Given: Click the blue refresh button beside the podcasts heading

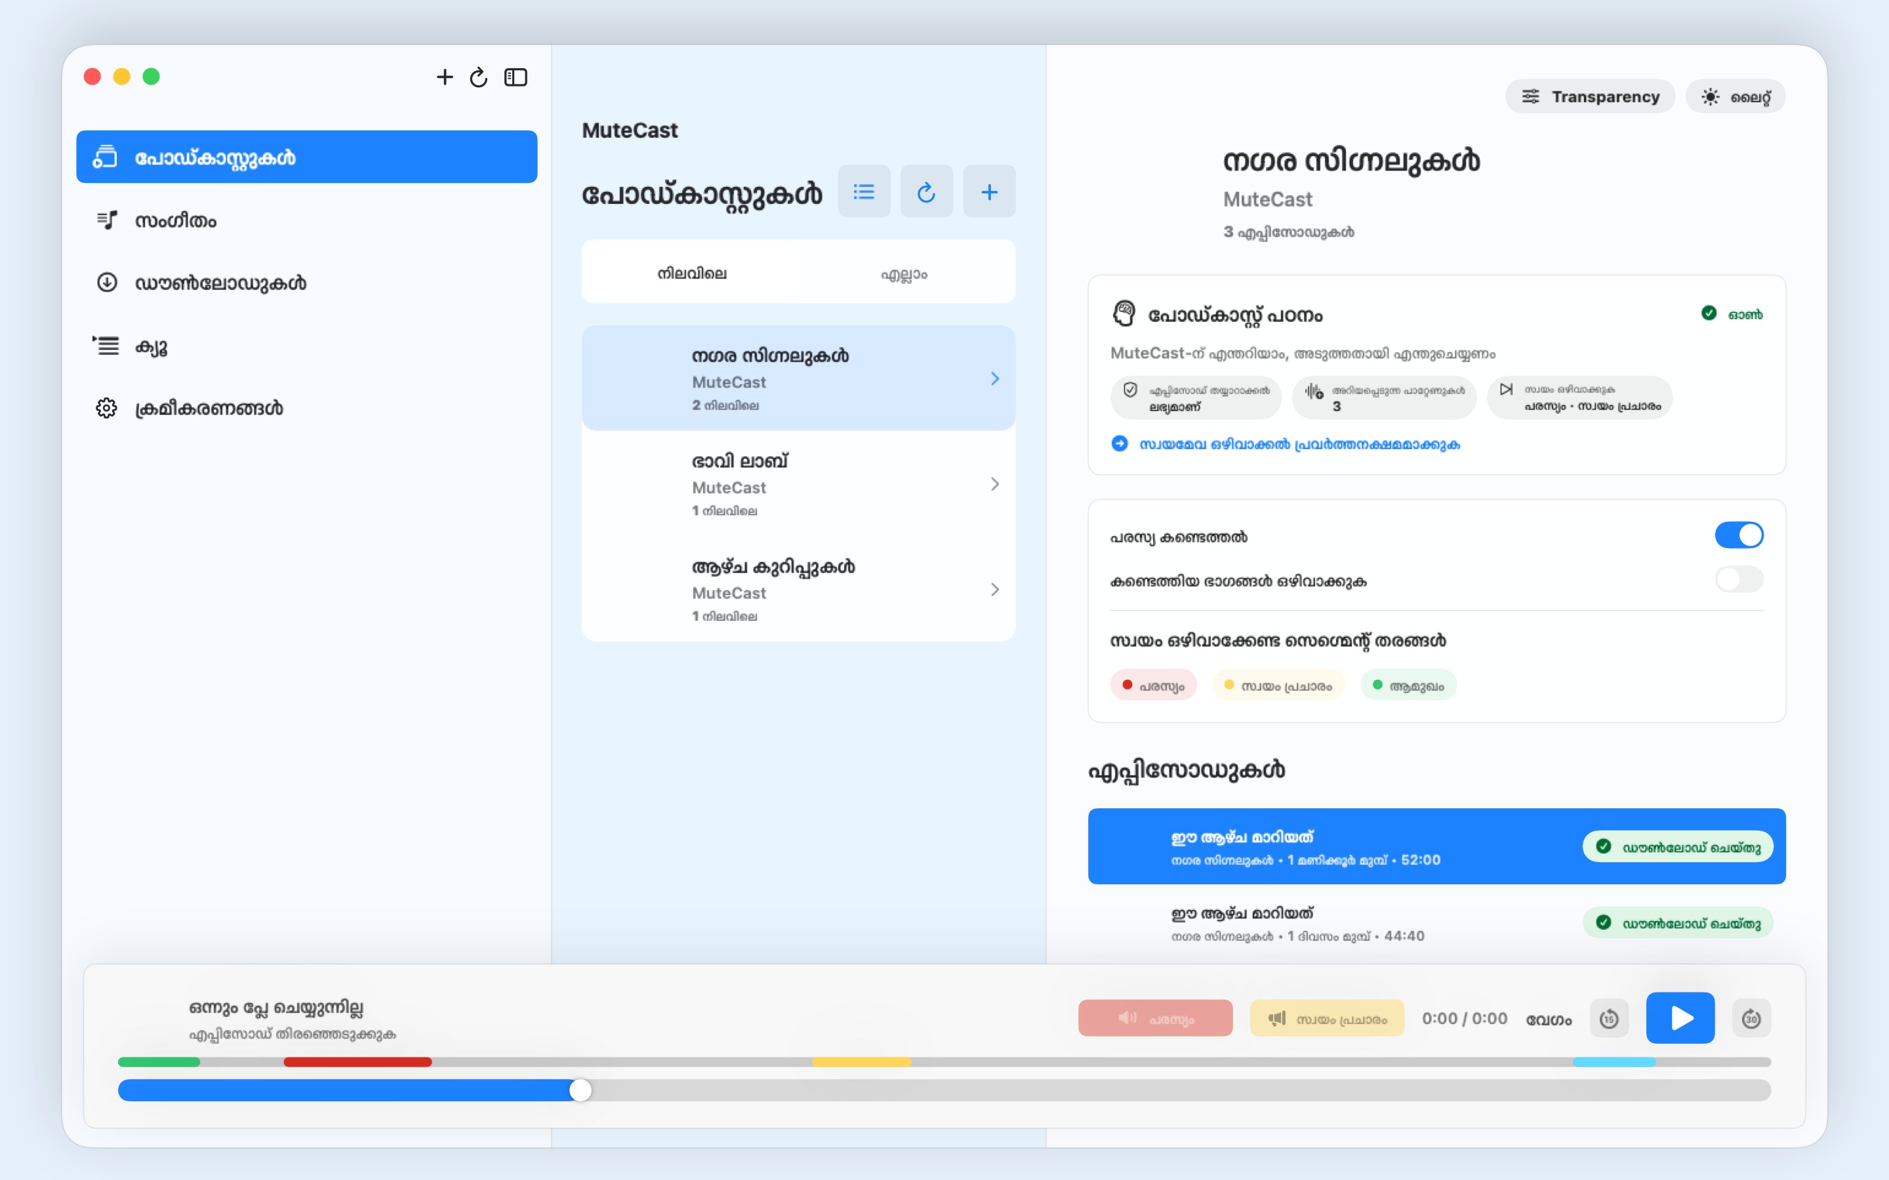Looking at the screenshot, I should [927, 191].
